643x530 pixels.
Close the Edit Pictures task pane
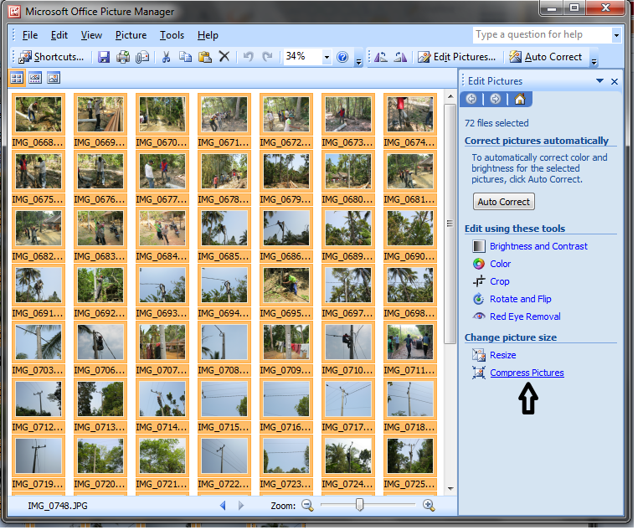(x=615, y=81)
